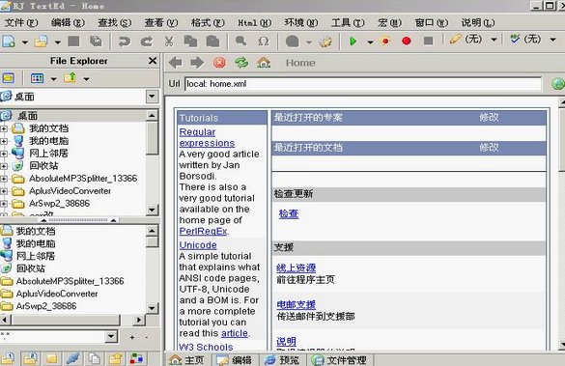The height and width of the screenshot is (366, 565).
Task: Open the highlighter (无) dropdown arrow
Action: pos(494,40)
